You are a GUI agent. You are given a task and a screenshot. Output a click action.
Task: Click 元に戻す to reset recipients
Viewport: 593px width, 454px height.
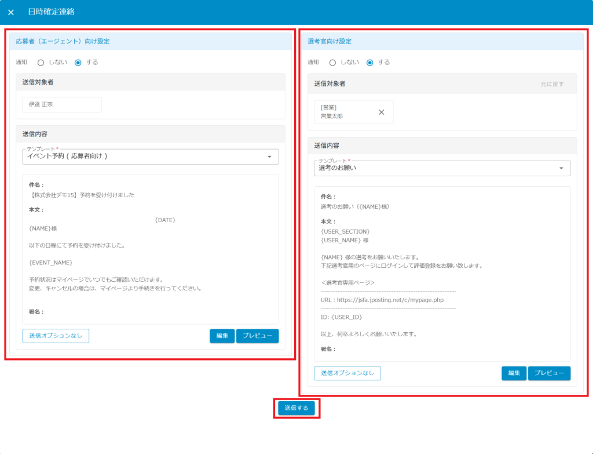pyautogui.click(x=551, y=84)
